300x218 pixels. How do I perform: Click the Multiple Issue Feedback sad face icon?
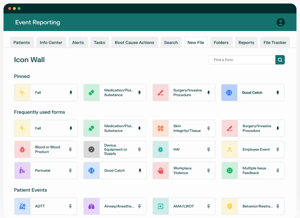pos(230,171)
